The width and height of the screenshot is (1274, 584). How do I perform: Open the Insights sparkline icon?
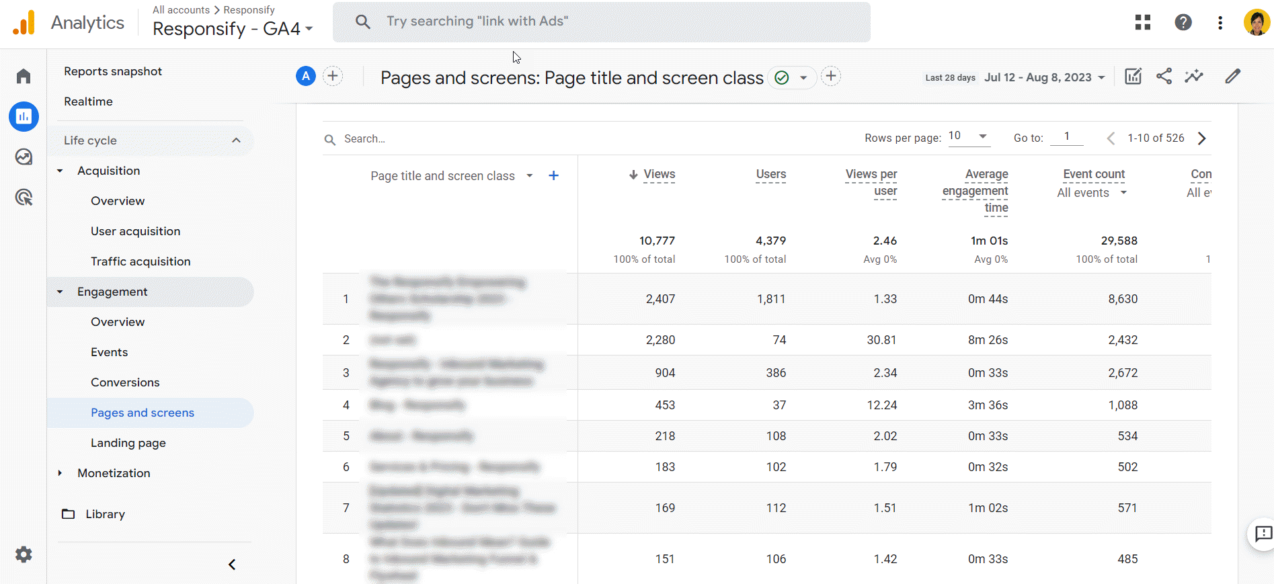pos(1194,76)
